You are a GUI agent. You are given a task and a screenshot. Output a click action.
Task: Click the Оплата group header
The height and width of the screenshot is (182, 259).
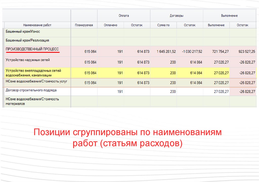pyautogui.click(x=124, y=16)
